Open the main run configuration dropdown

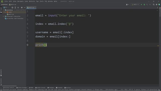(135, 5)
